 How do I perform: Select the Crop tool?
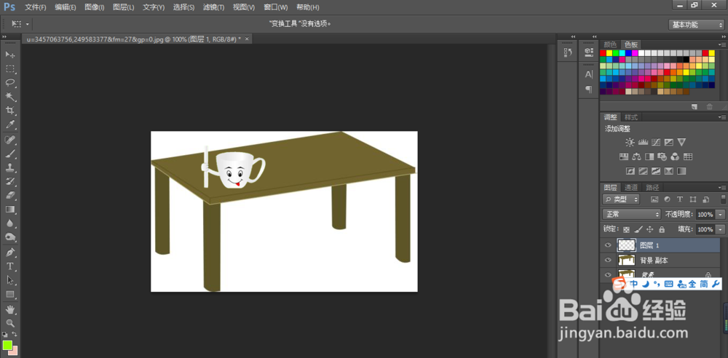9,111
